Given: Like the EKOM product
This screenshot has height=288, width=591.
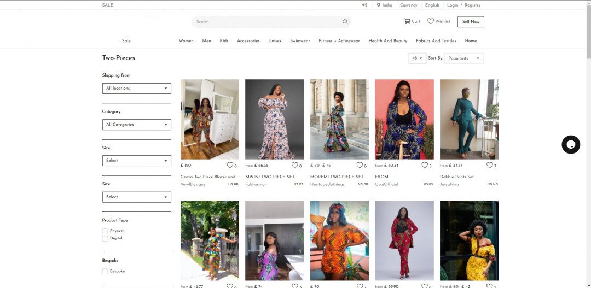Looking at the screenshot, I should [x=425, y=165].
